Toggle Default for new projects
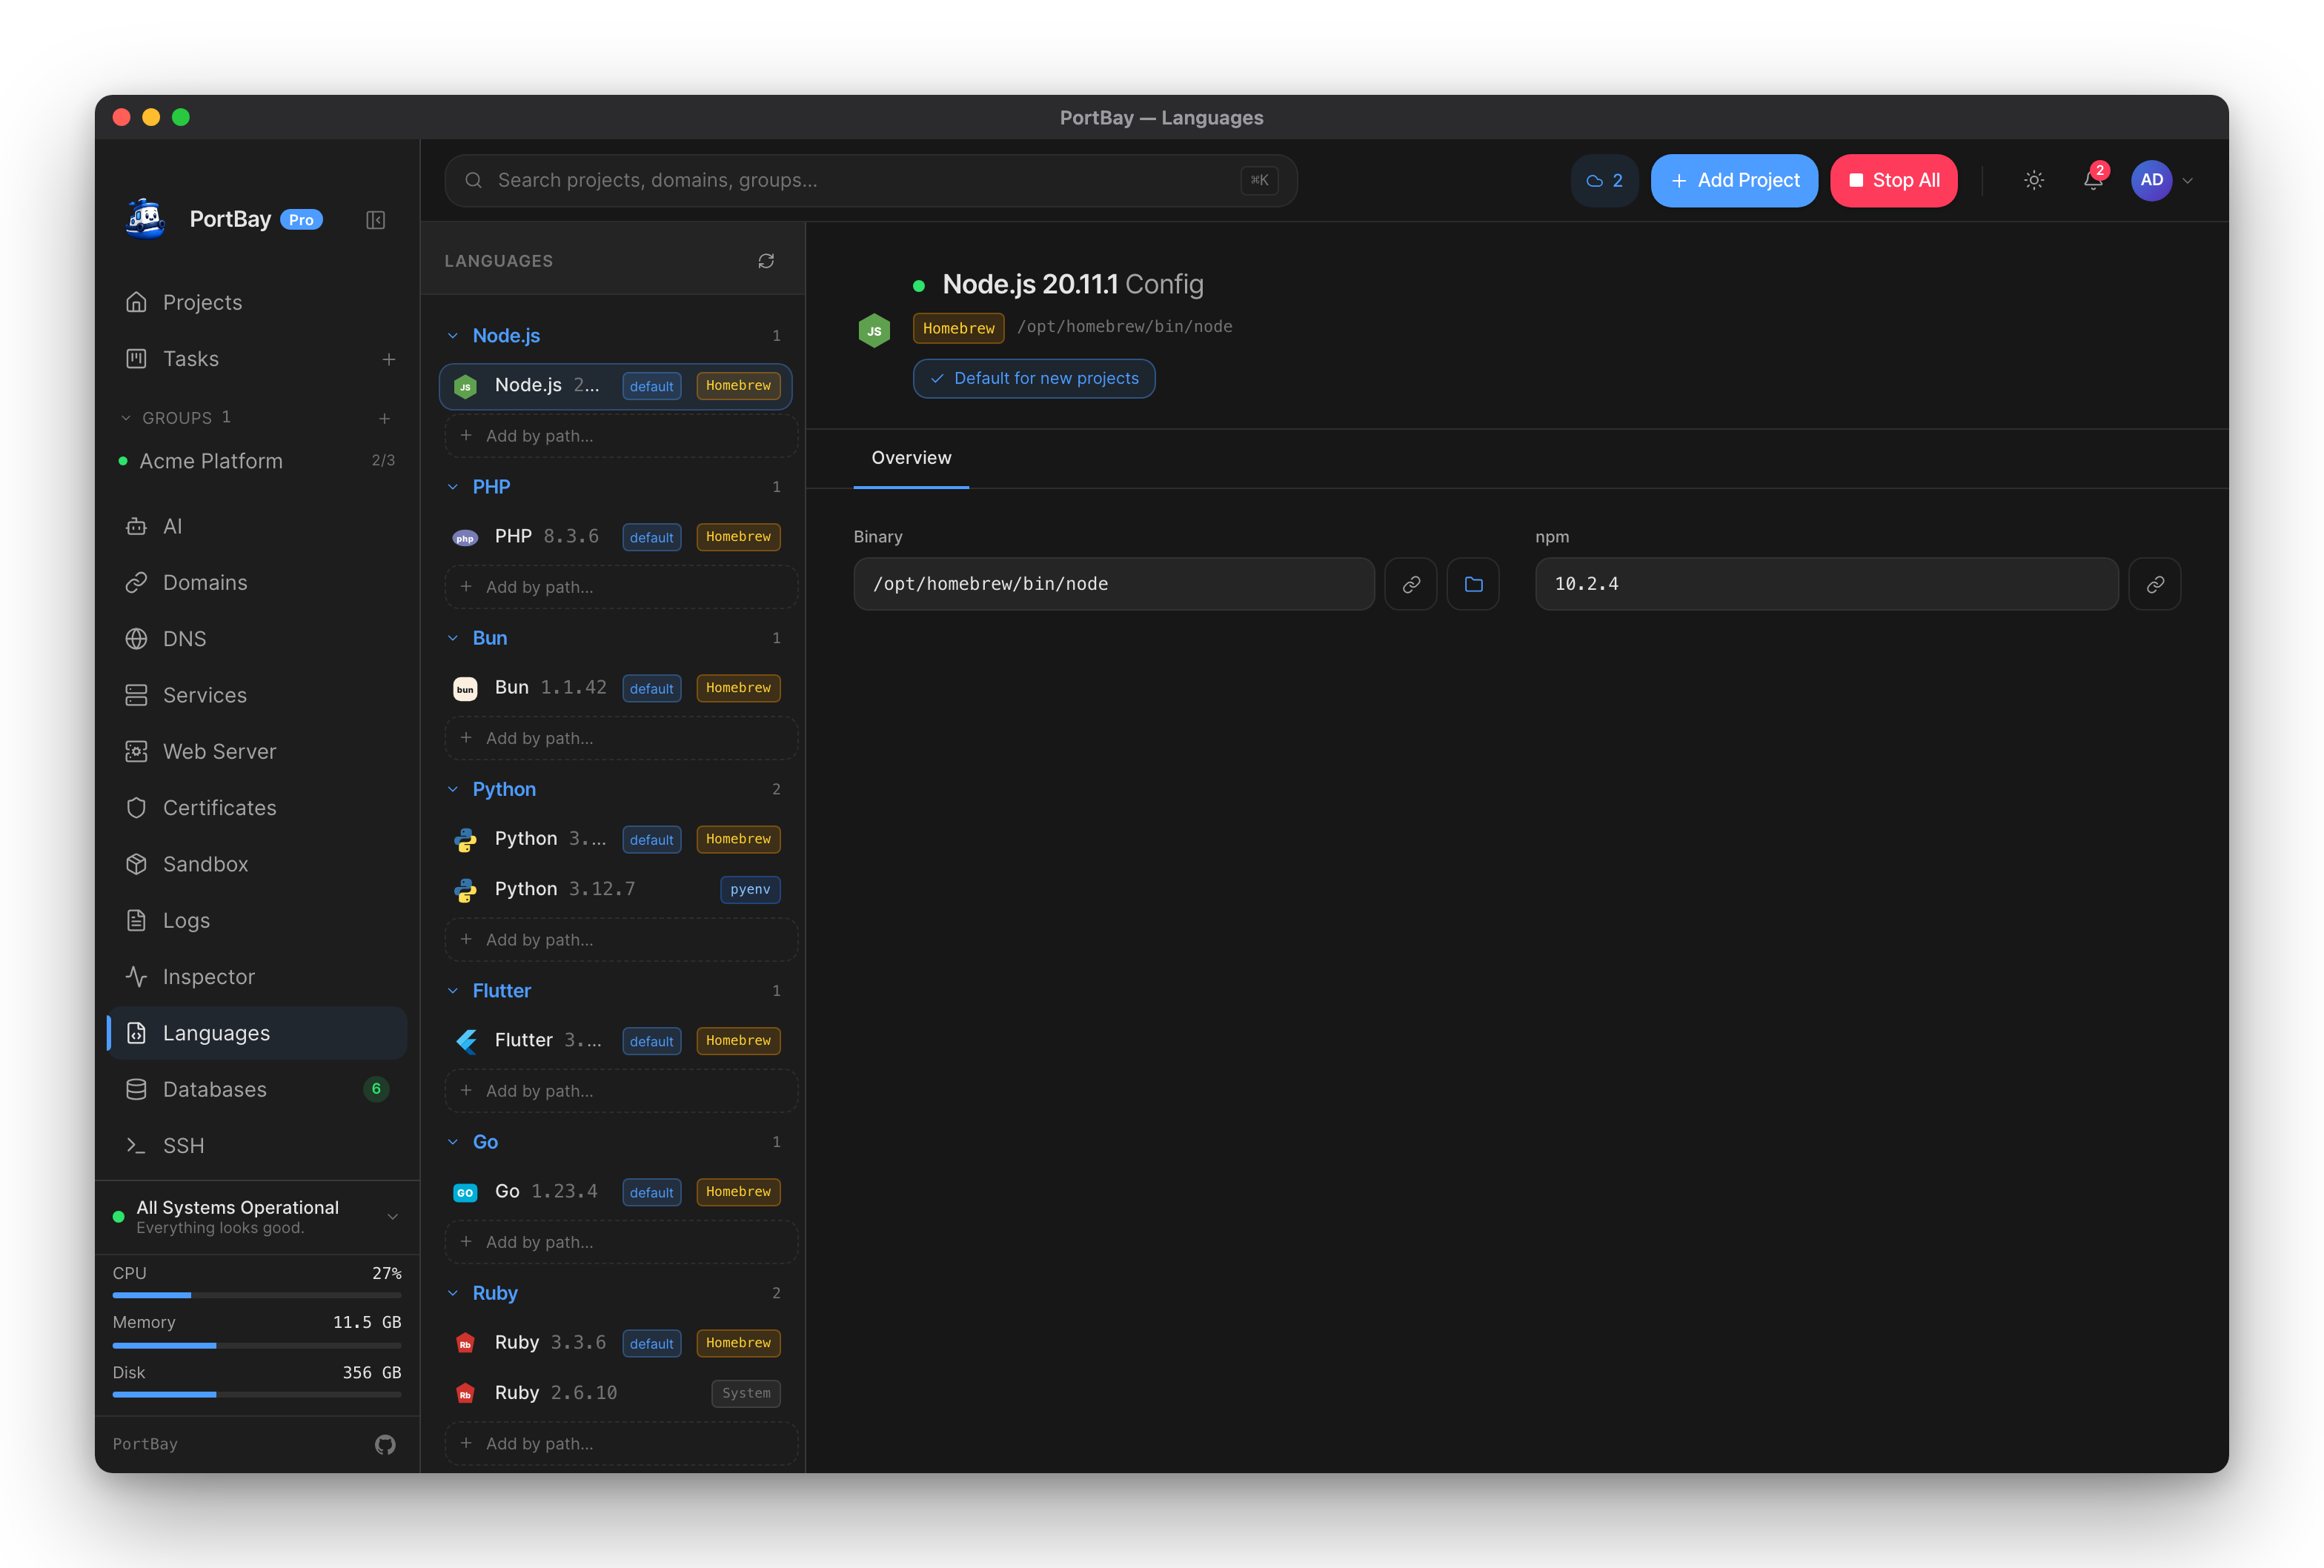2324x1568 pixels. (1034, 379)
